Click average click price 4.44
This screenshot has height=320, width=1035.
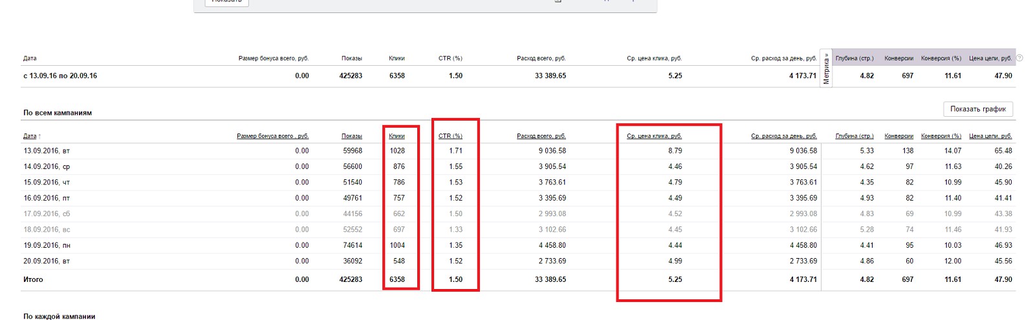click(675, 245)
